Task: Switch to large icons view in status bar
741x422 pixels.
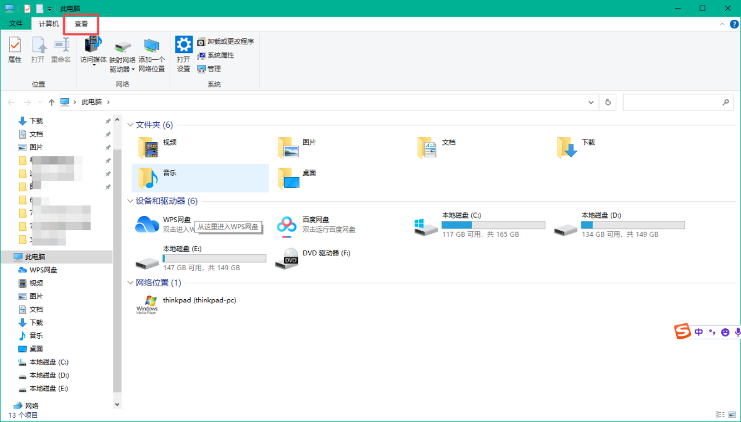Action: (731, 415)
